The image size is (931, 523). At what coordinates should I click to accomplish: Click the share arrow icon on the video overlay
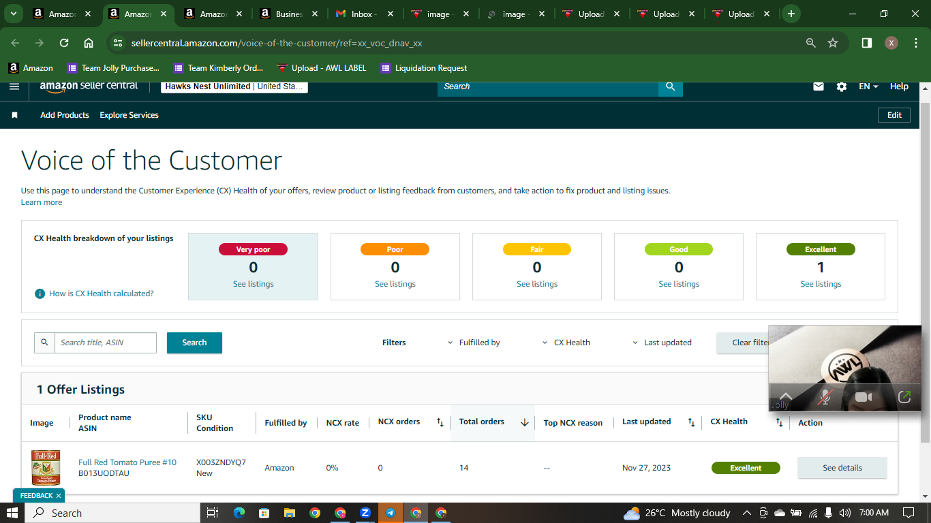[x=904, y=397]
